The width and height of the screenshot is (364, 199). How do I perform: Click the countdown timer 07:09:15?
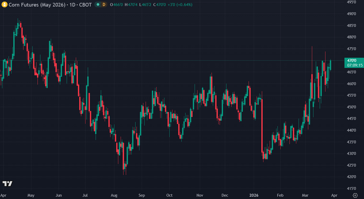tap(354, 66)
